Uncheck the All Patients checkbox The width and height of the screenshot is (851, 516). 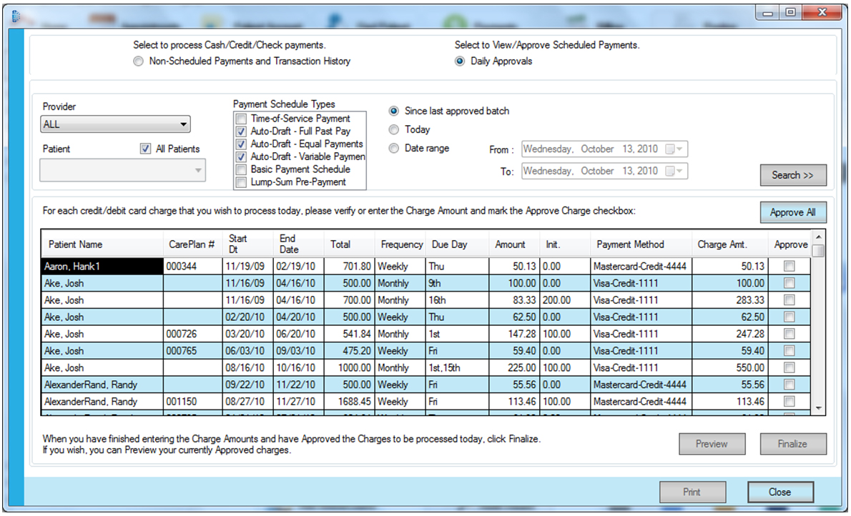point(146,149)
